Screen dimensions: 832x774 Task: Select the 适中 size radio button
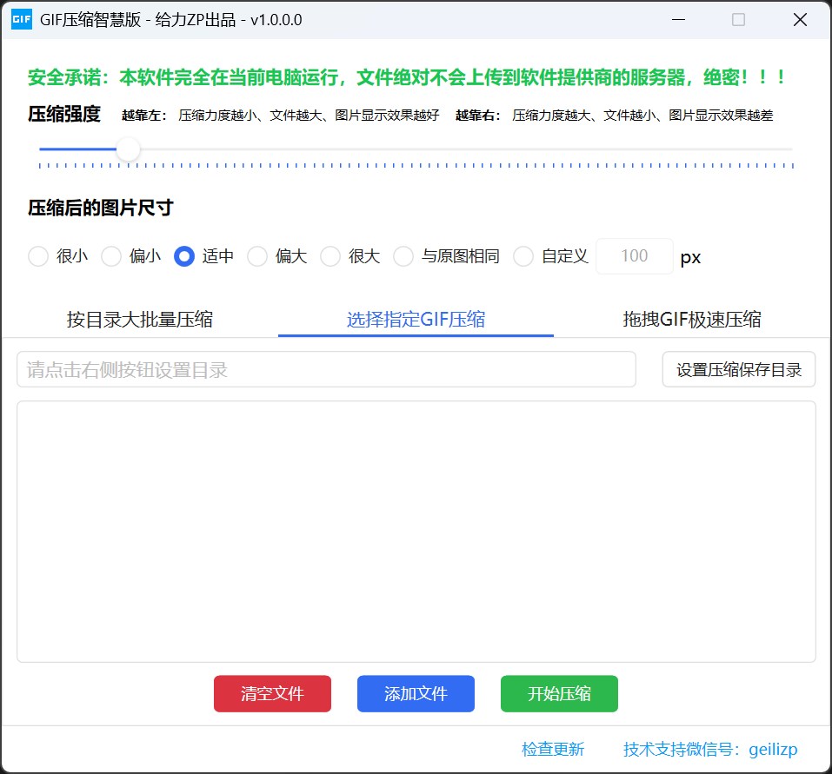(184, 256)
